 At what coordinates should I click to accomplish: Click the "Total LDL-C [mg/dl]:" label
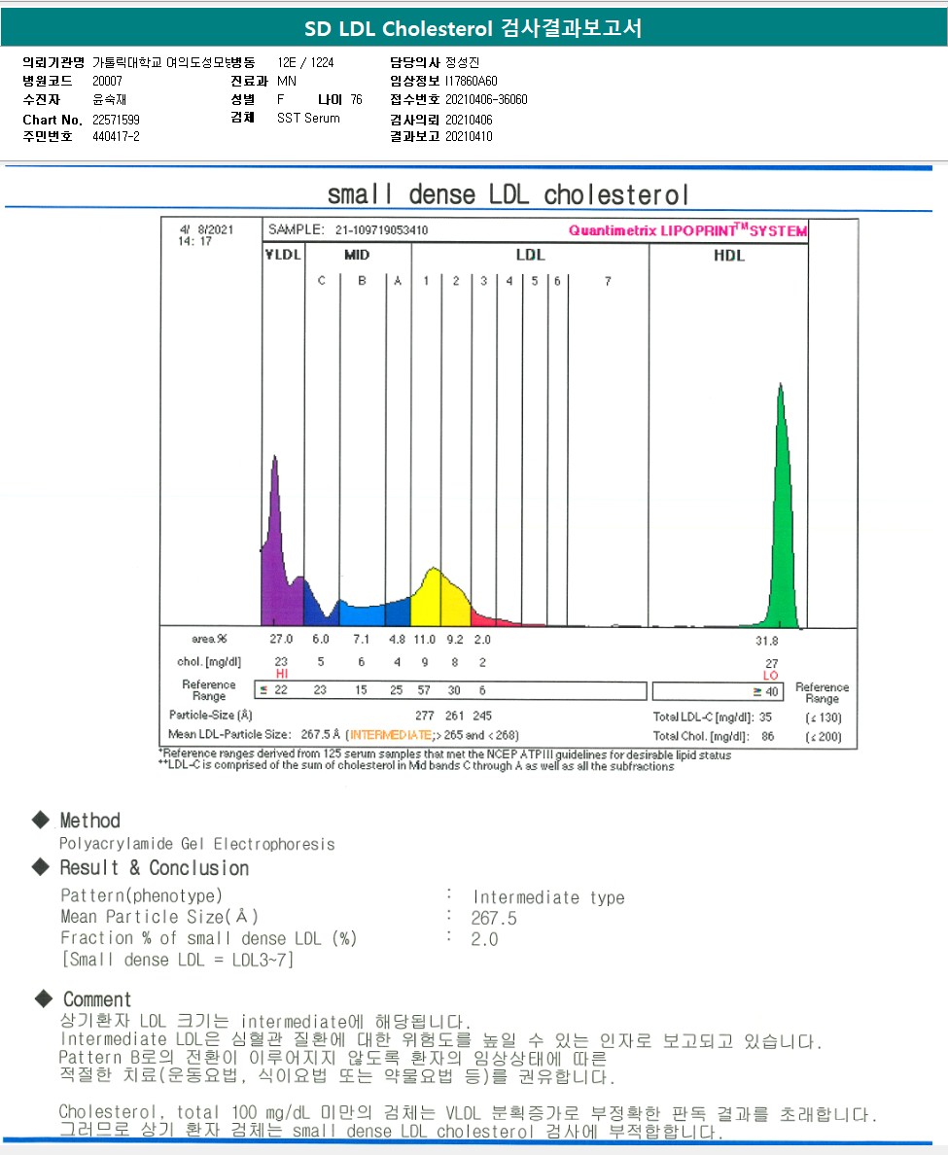[703, 717]
